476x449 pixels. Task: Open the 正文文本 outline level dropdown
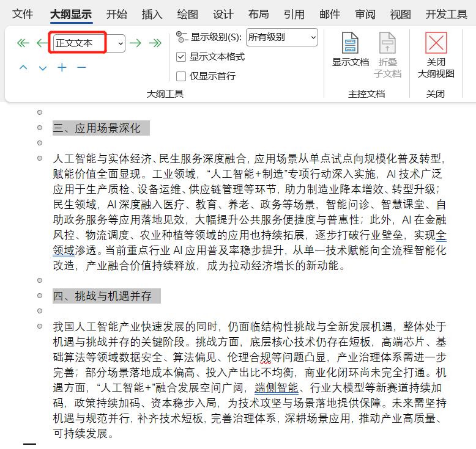click(x=121, y=43)
